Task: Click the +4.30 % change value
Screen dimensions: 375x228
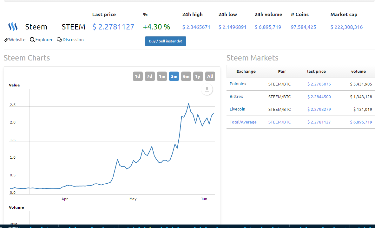Action: point(156,27)
